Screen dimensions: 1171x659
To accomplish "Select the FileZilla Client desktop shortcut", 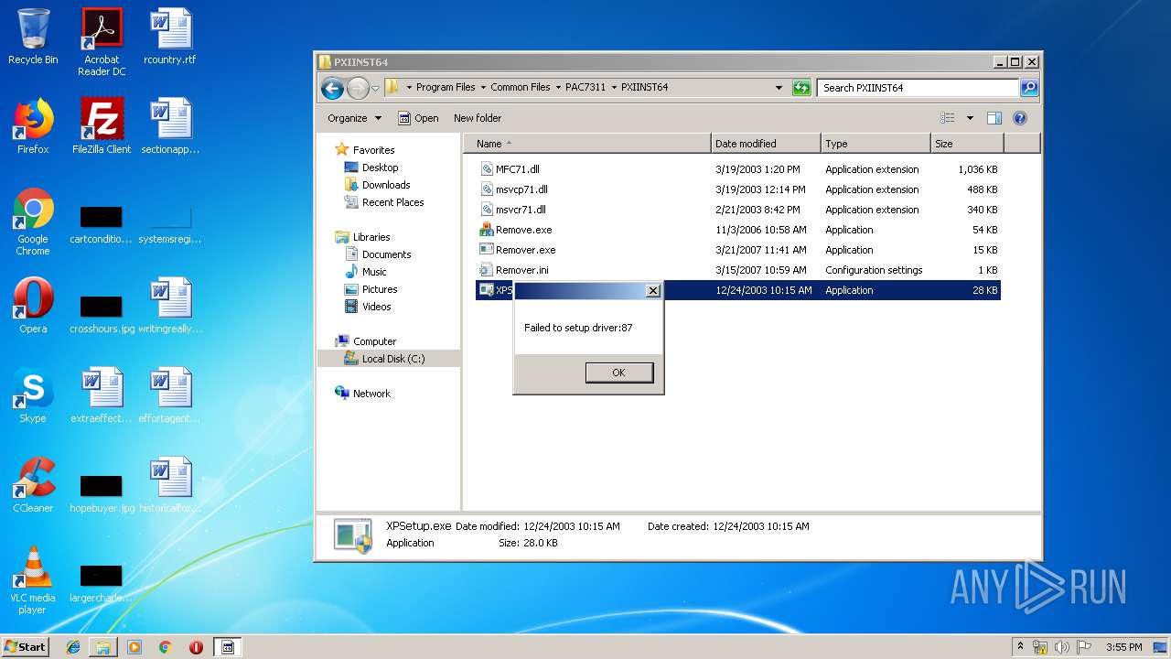I will coord(102,126).
